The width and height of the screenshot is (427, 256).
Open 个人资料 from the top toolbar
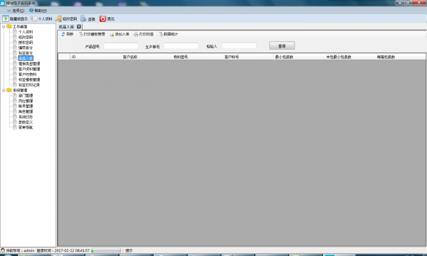click(41, 18)
